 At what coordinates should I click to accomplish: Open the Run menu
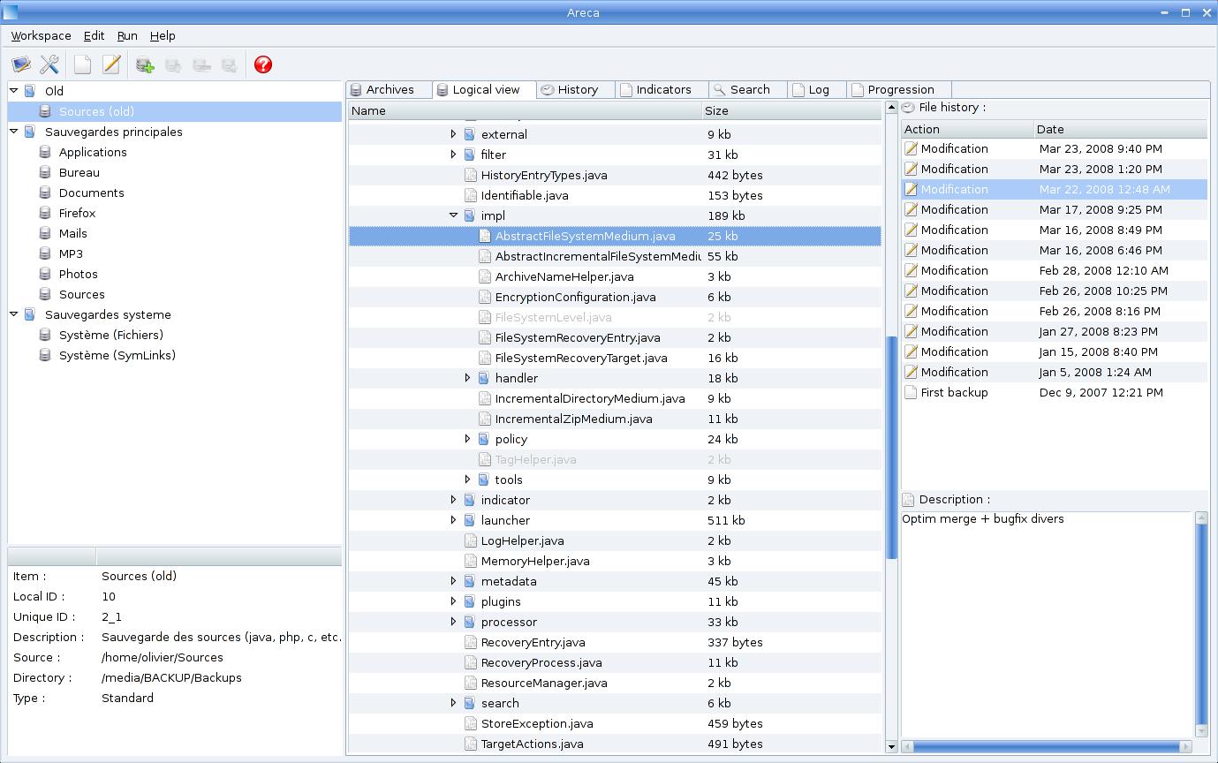pyautogui.click(x=126, y=36)
